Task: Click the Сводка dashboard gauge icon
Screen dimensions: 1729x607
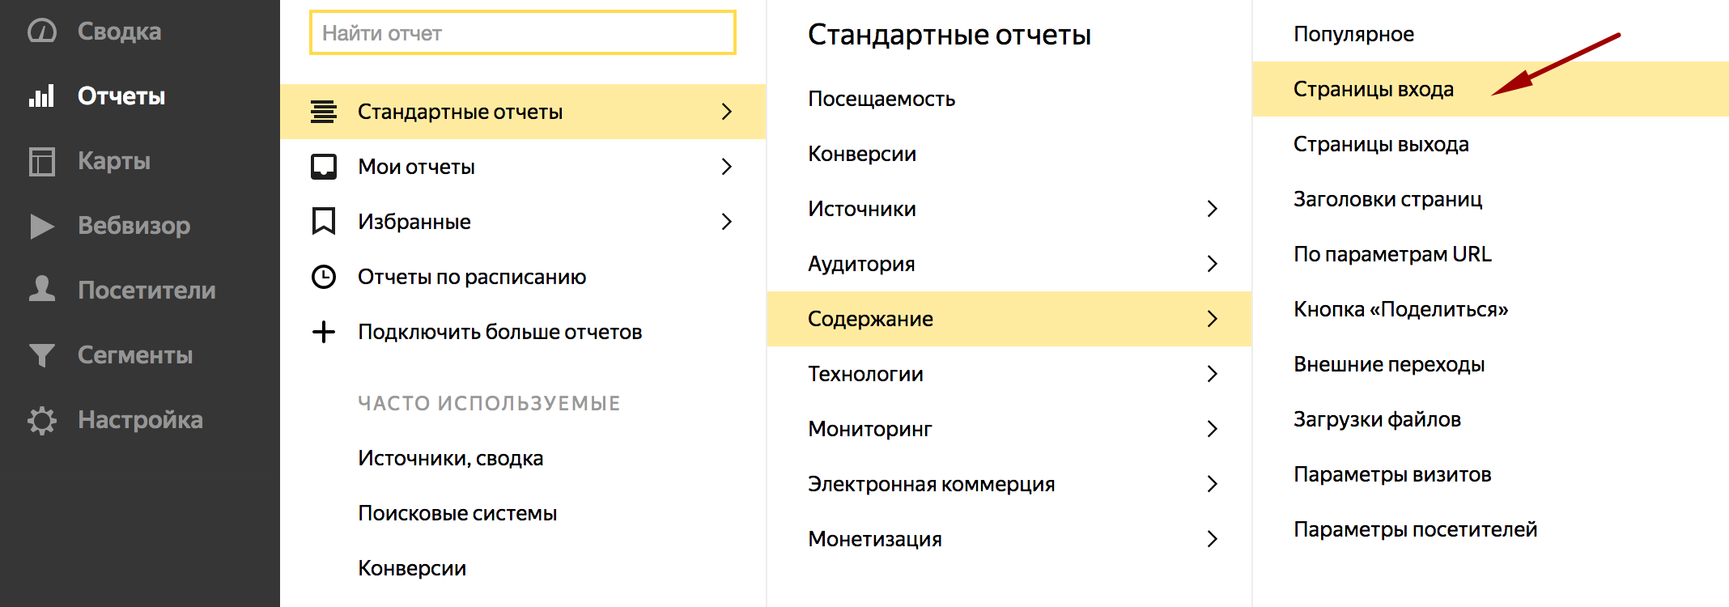Action: point(42,32)
